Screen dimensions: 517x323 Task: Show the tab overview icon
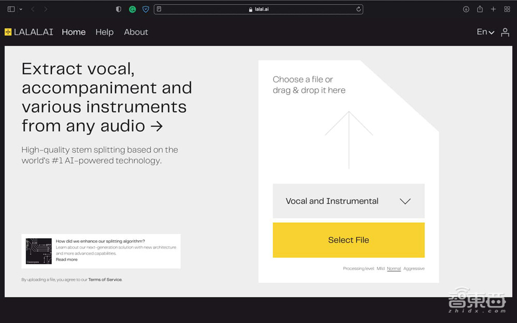point(506,9)
